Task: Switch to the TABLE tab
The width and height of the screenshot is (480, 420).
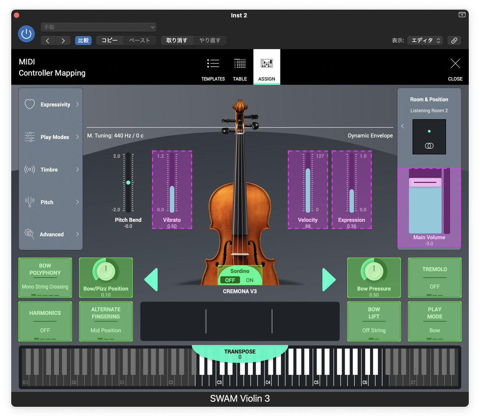Action: tap(240, 67)
